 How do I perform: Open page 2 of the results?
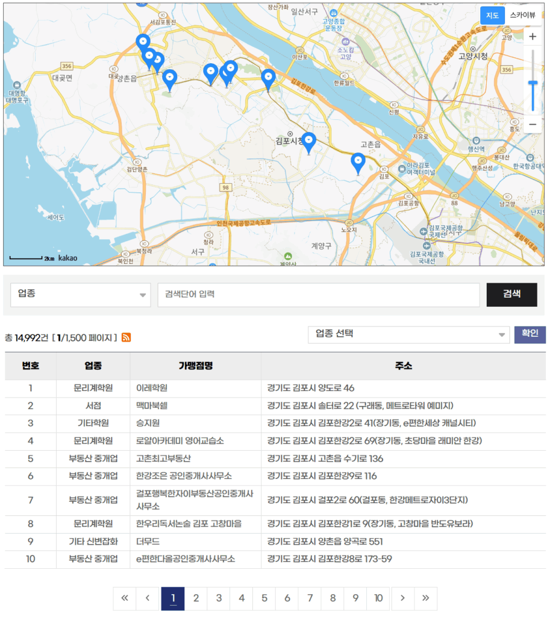tap(196, 598)
